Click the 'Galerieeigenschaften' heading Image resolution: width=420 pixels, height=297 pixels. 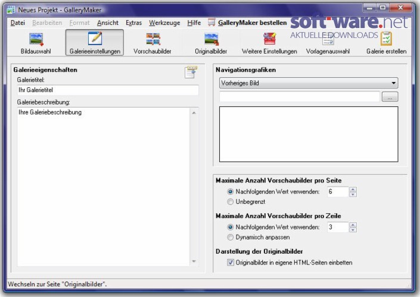coord(45,69)
